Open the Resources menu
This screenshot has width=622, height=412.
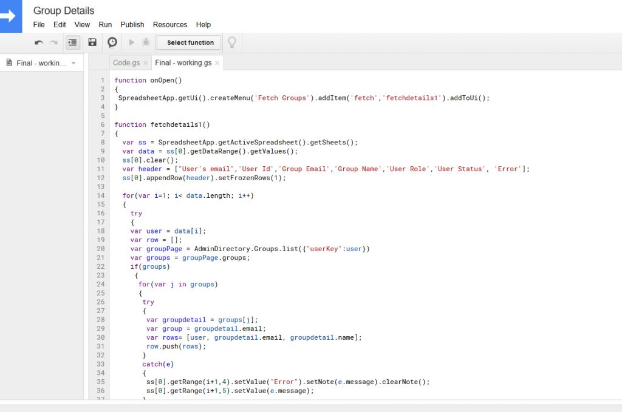[x=170, y=25]
